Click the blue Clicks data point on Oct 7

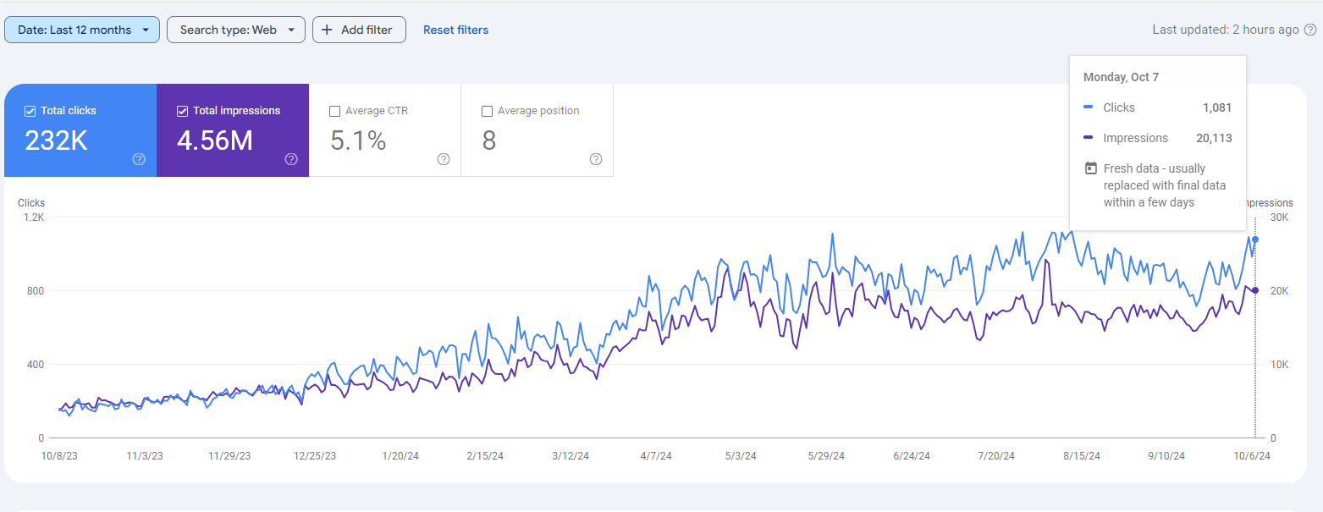1254,239
